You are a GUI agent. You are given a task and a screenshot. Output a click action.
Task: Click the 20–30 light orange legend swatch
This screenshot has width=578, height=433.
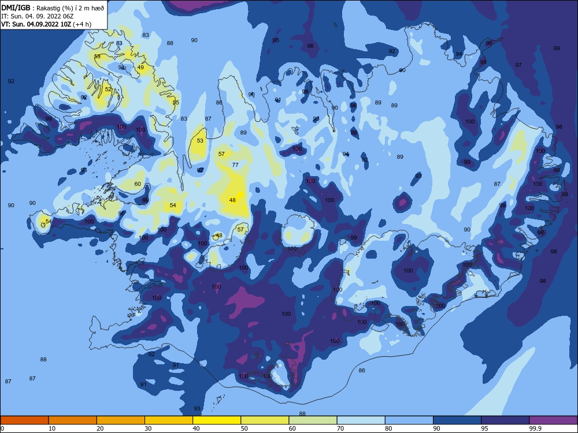tap(121, 420)
